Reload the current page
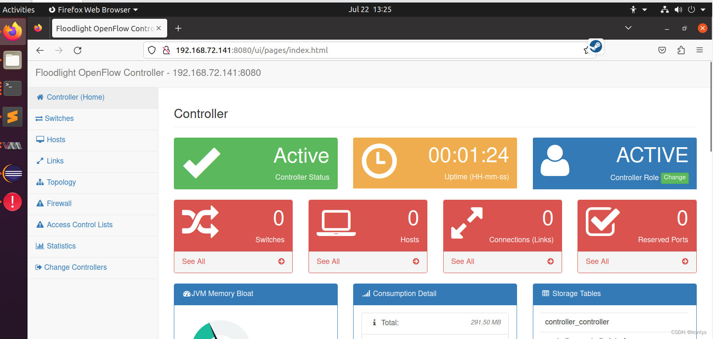Viewport: 713px width, 339px height. 78,50
